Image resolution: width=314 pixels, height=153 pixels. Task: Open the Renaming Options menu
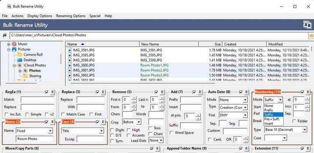pos(71,16)
